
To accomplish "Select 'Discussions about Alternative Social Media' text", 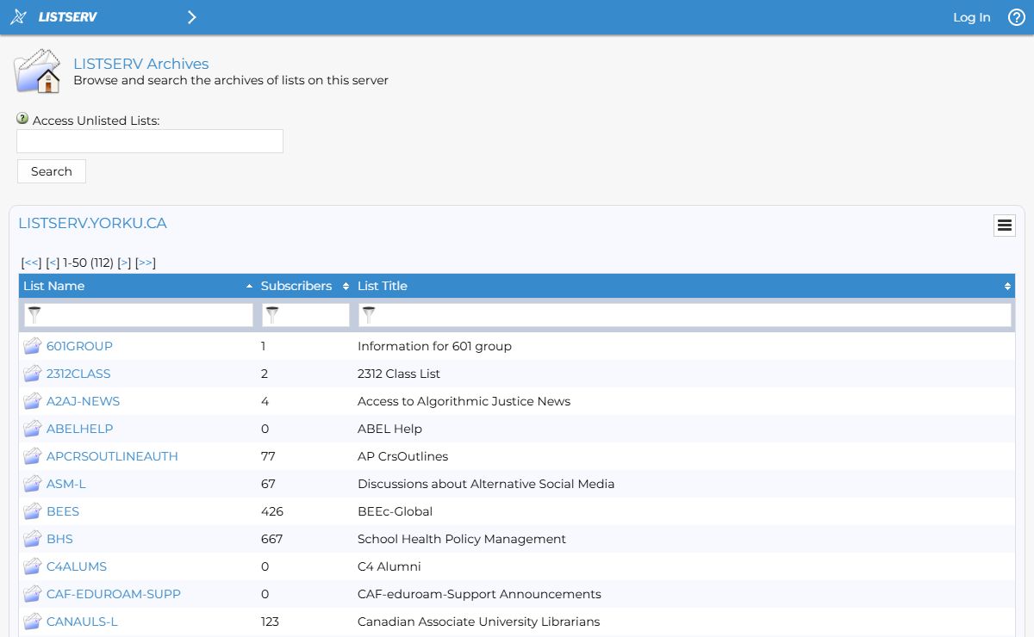I will [486, 484].
